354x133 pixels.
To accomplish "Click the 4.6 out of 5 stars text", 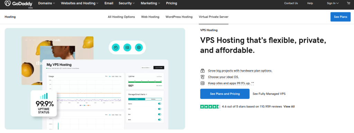I will (x=252, y=107).
